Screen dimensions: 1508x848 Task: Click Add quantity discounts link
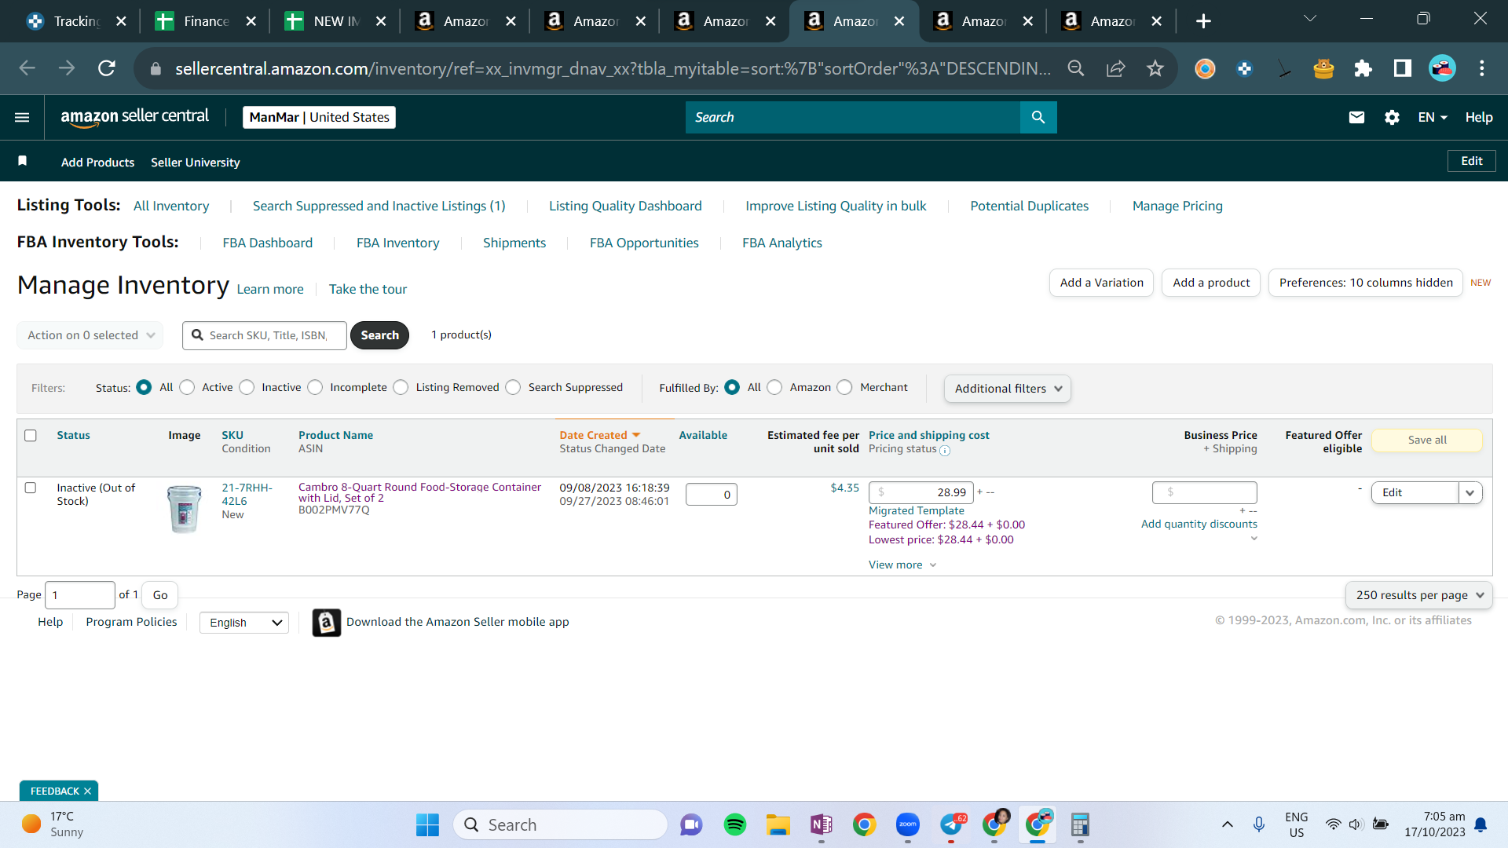[1199, 525]
